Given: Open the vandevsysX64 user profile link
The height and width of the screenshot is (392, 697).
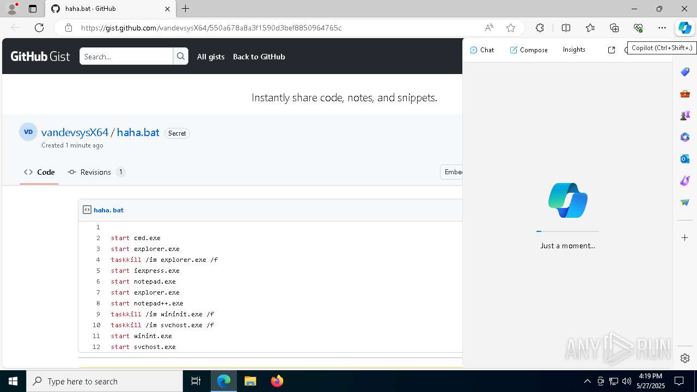Looking at the screenshot, I should coord(75,132).
